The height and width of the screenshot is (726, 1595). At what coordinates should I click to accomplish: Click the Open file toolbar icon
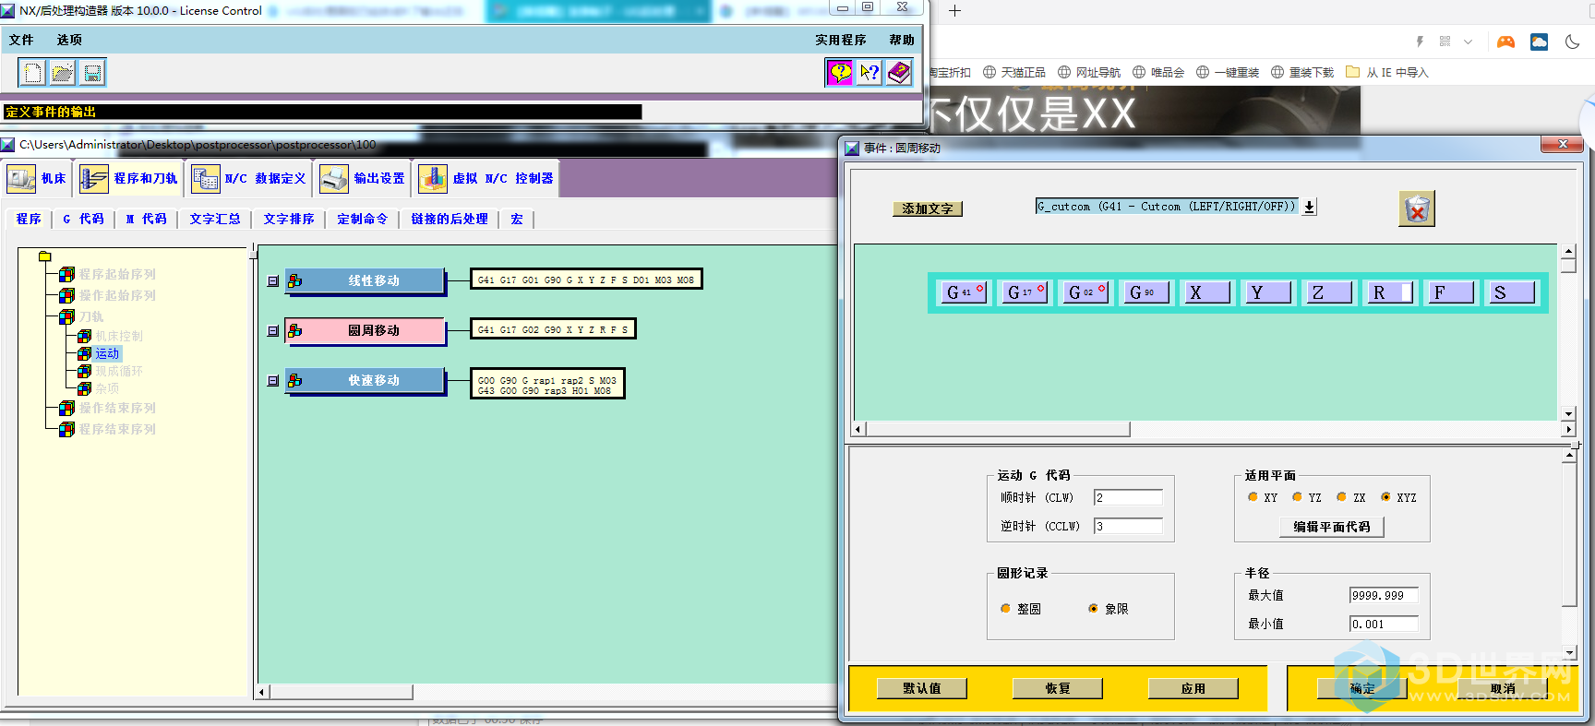click(x=63, y=72)
